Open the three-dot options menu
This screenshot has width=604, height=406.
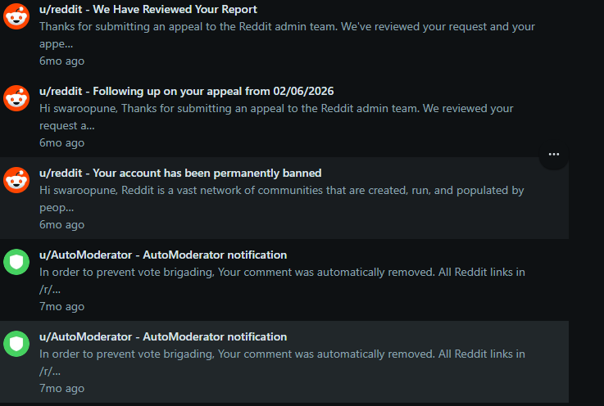point(553,155)
